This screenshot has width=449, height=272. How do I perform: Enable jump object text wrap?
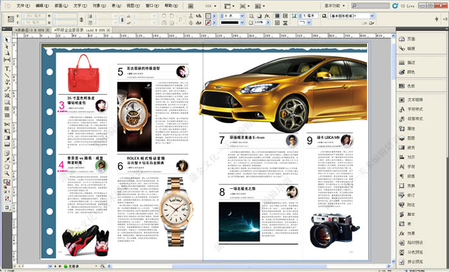[x=285, y=23]
